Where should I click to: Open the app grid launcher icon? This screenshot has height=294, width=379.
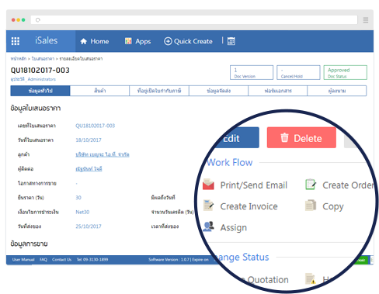click(16, 41)
